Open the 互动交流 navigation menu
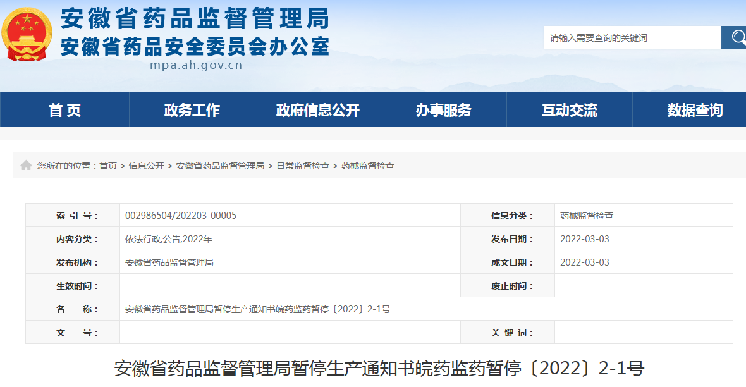 [x=568, y=109]
